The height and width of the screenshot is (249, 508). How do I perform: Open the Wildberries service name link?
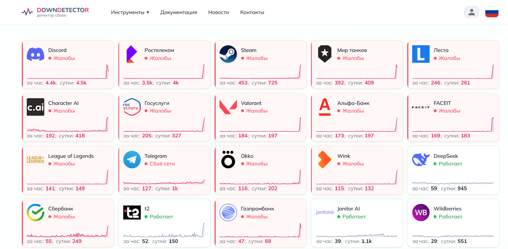pyautogui.click(x=447, y=209)
